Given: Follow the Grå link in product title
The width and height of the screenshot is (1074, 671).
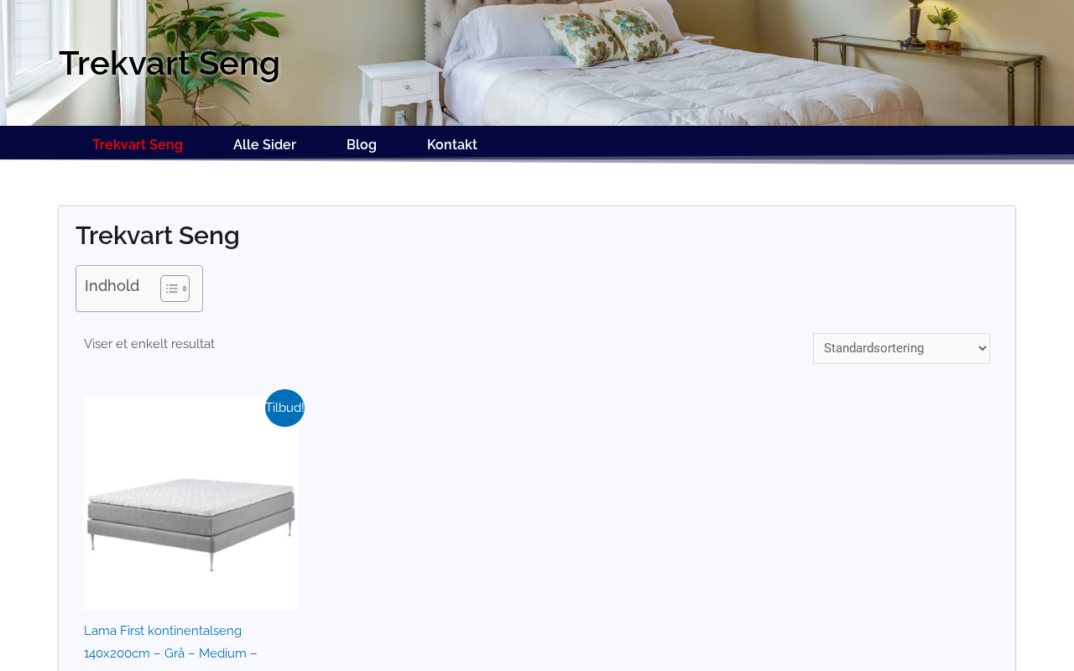Looking at the screenshot, I should click(175, 653).
